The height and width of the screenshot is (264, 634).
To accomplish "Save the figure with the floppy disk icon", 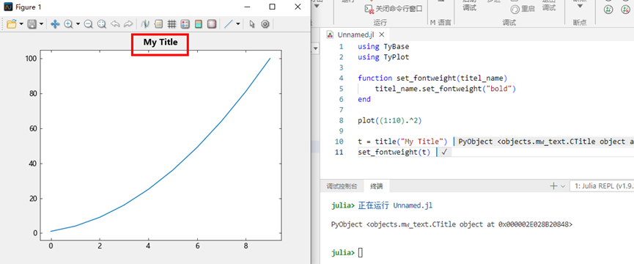I will pyautogui.click(x=32, y=24).
